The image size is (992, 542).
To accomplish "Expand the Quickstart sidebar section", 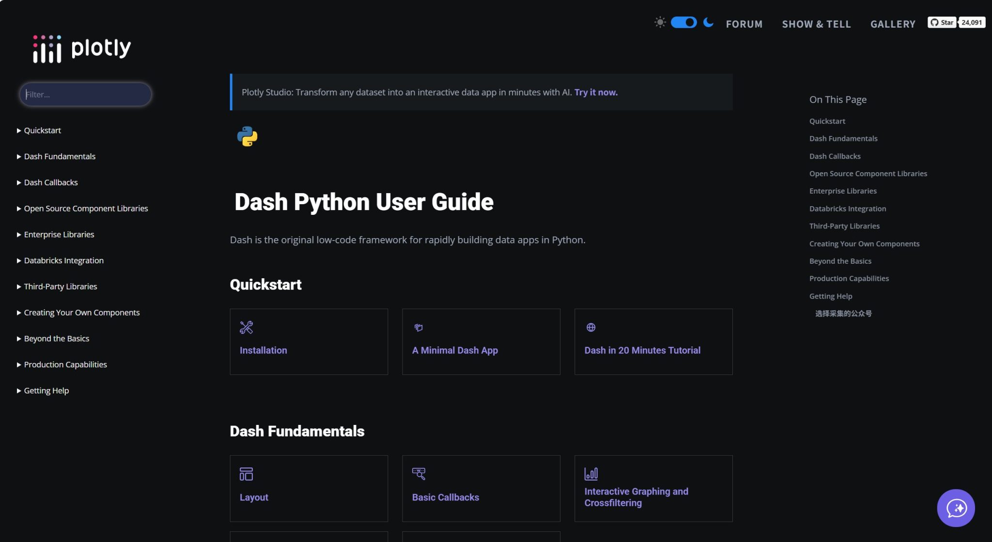I will (39, 130).
